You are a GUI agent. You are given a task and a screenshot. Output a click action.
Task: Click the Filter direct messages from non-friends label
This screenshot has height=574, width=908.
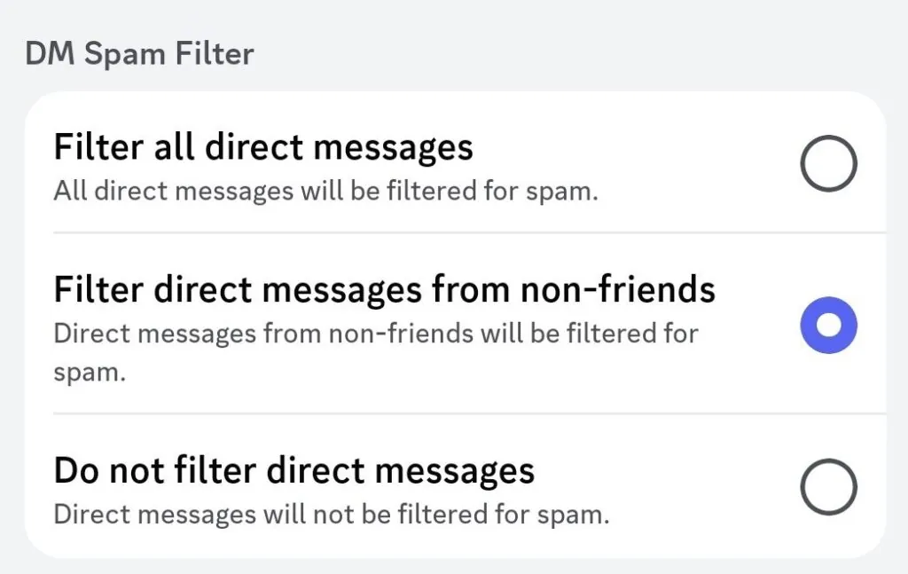pyautogui.click(x=385, y=289)
